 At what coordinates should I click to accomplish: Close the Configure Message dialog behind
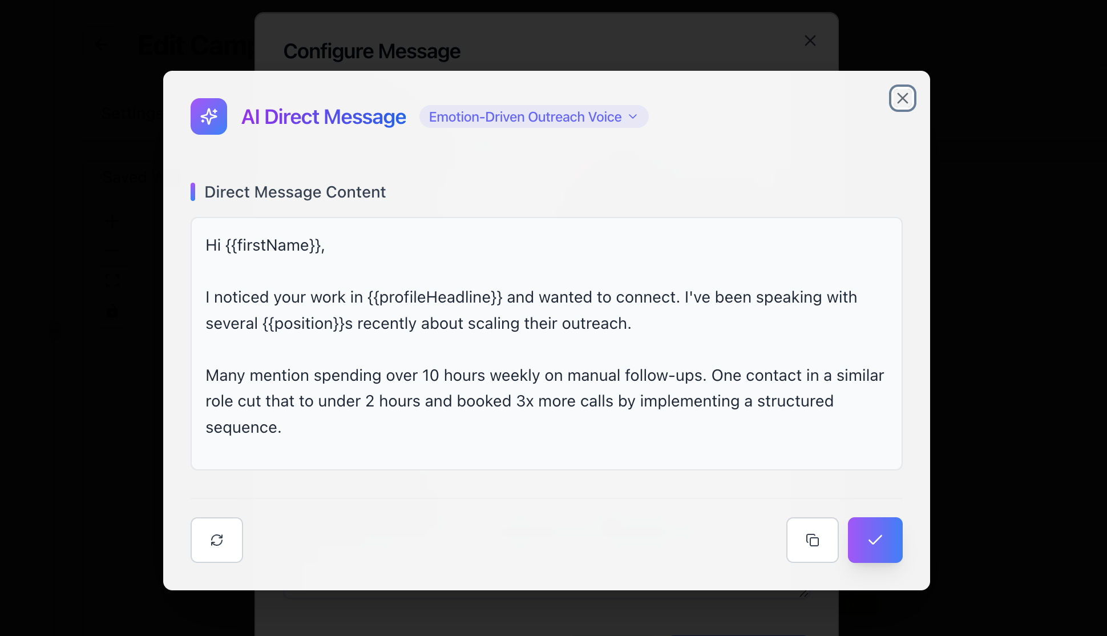coord(810,41)
